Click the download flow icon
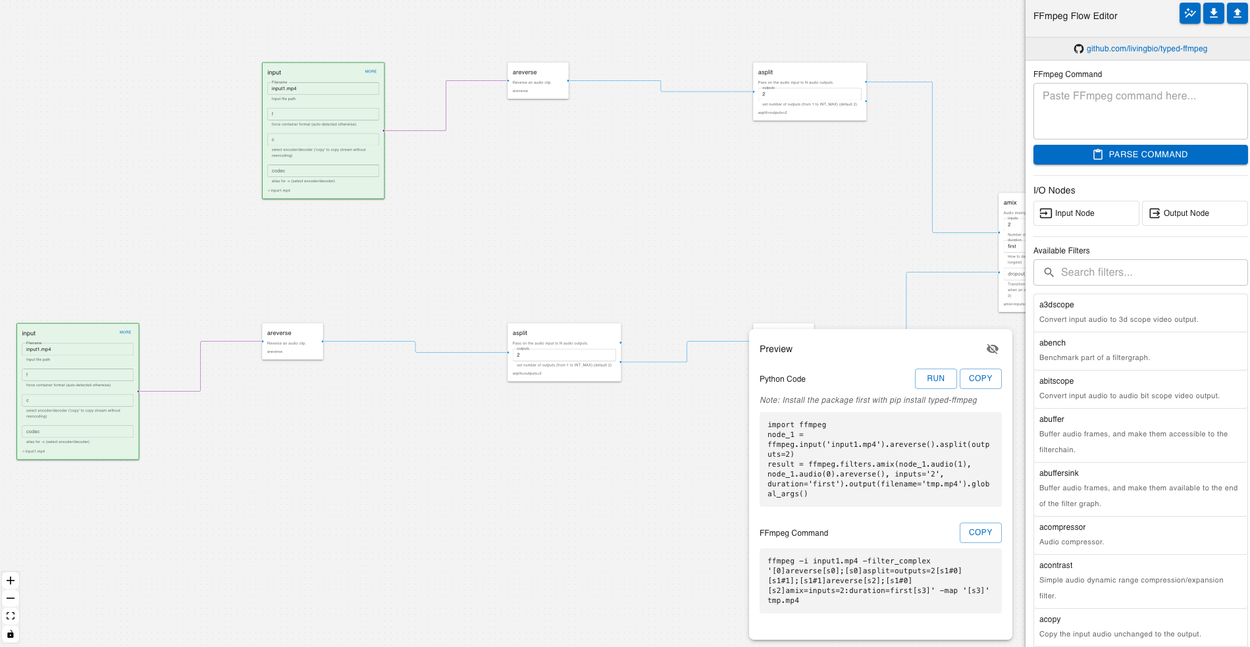The image size is (1250, 647). (1213, 13)
